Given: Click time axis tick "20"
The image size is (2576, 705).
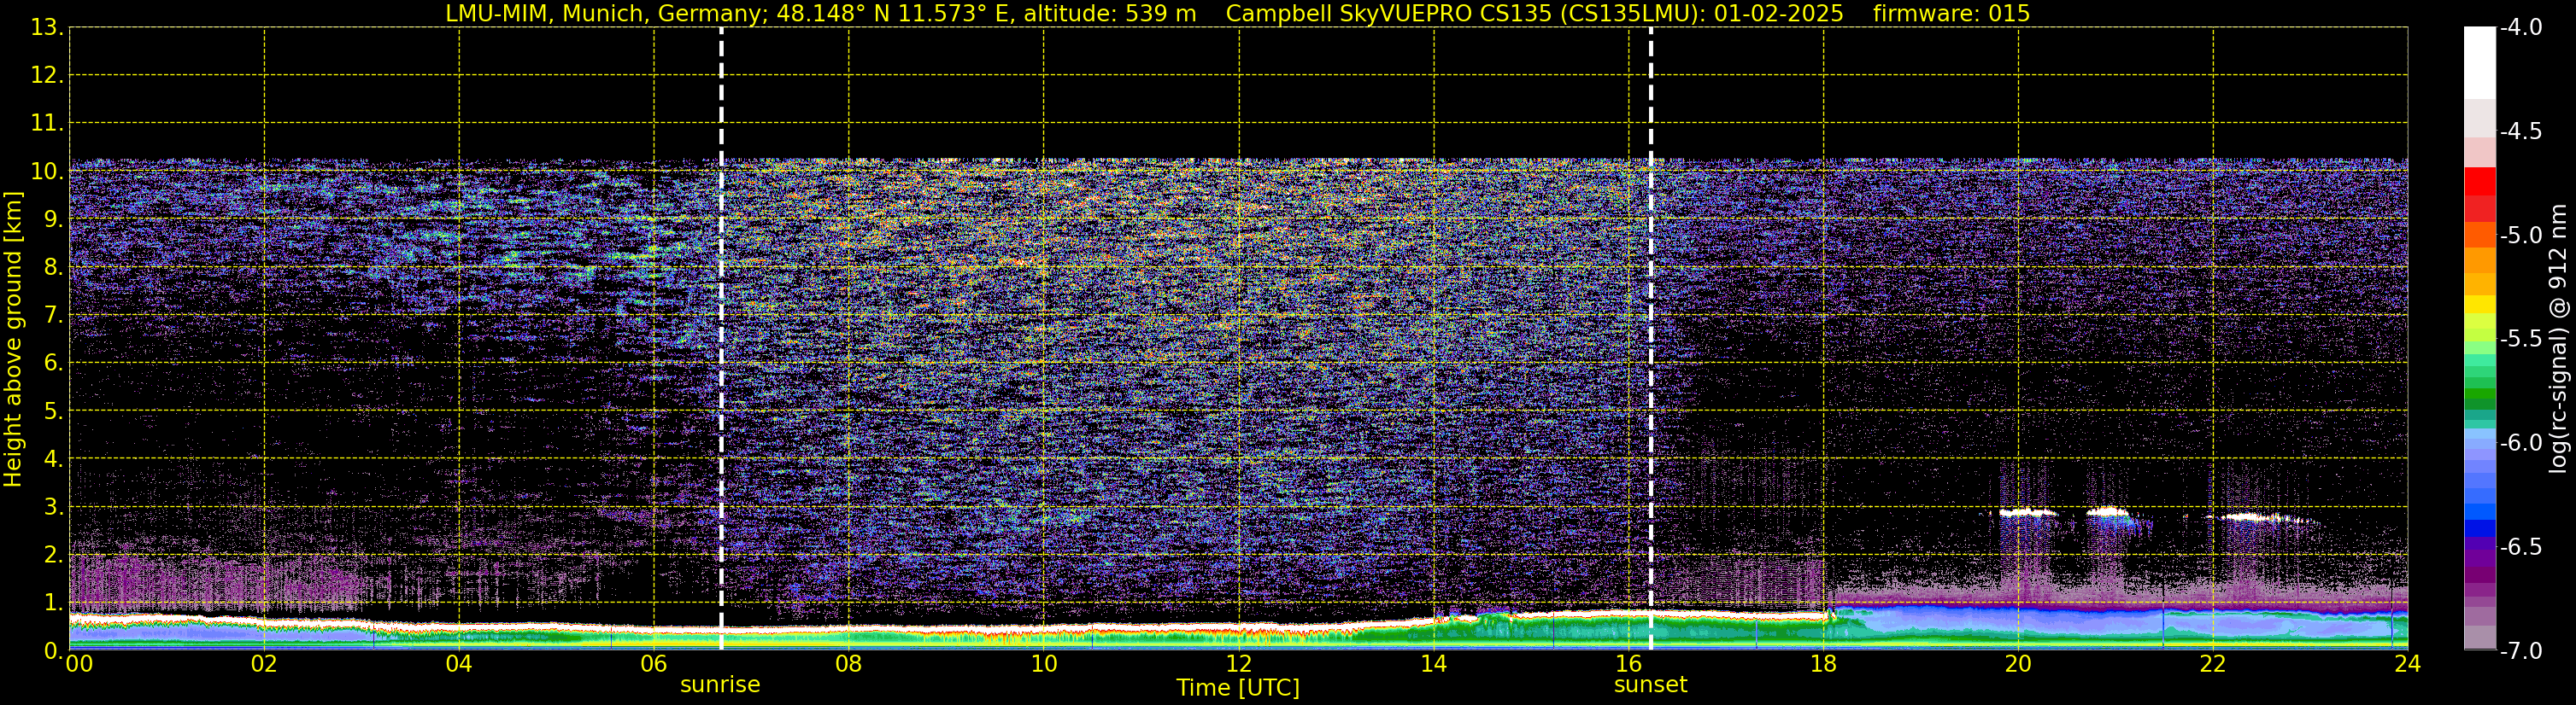Looking at the screenshot, I should click(x=2018, y=665).
